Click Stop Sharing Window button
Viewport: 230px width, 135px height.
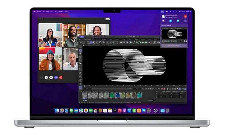click(174, 46)
